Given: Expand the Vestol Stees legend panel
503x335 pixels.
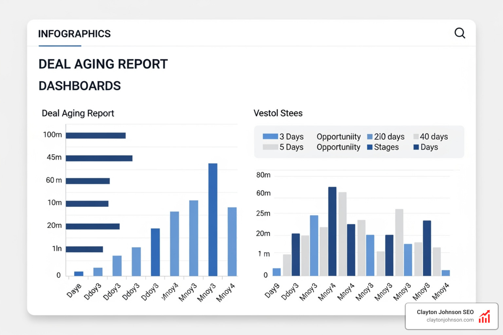Looking at the screenshot, I should point(359,142).
